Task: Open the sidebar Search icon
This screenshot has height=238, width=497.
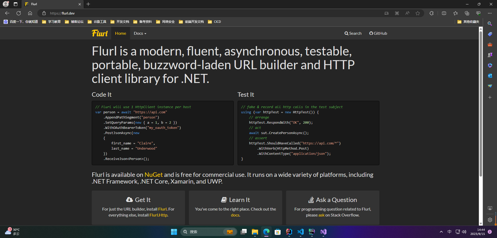Action: pyautogui.click(x=490, y=24)
